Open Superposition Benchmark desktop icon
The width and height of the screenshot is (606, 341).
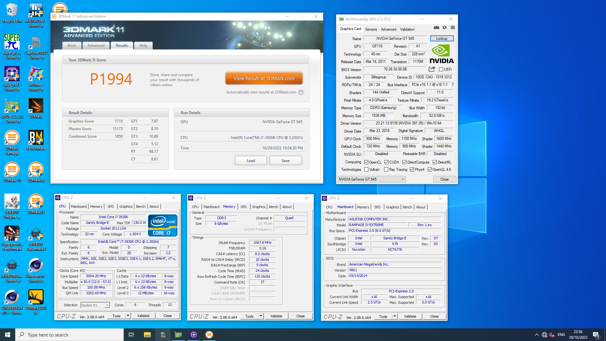(x=12, y=238)
